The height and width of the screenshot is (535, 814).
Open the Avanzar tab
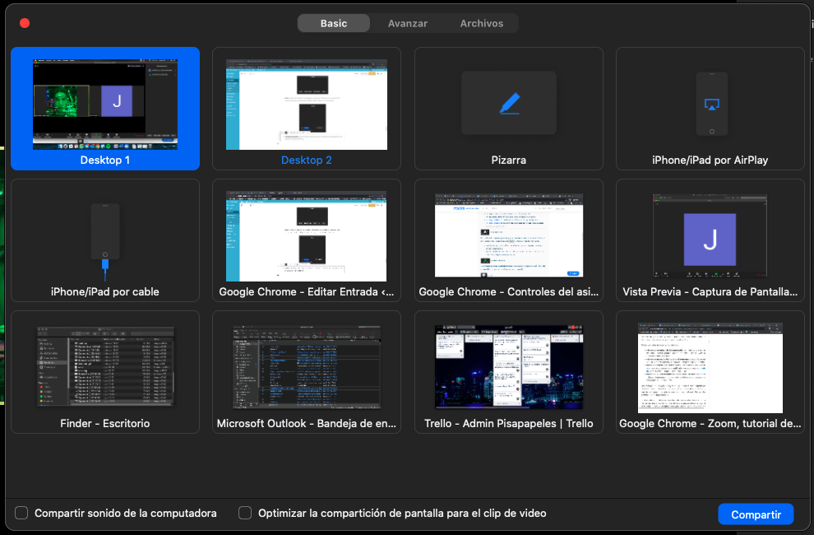[x=408, y=23]
